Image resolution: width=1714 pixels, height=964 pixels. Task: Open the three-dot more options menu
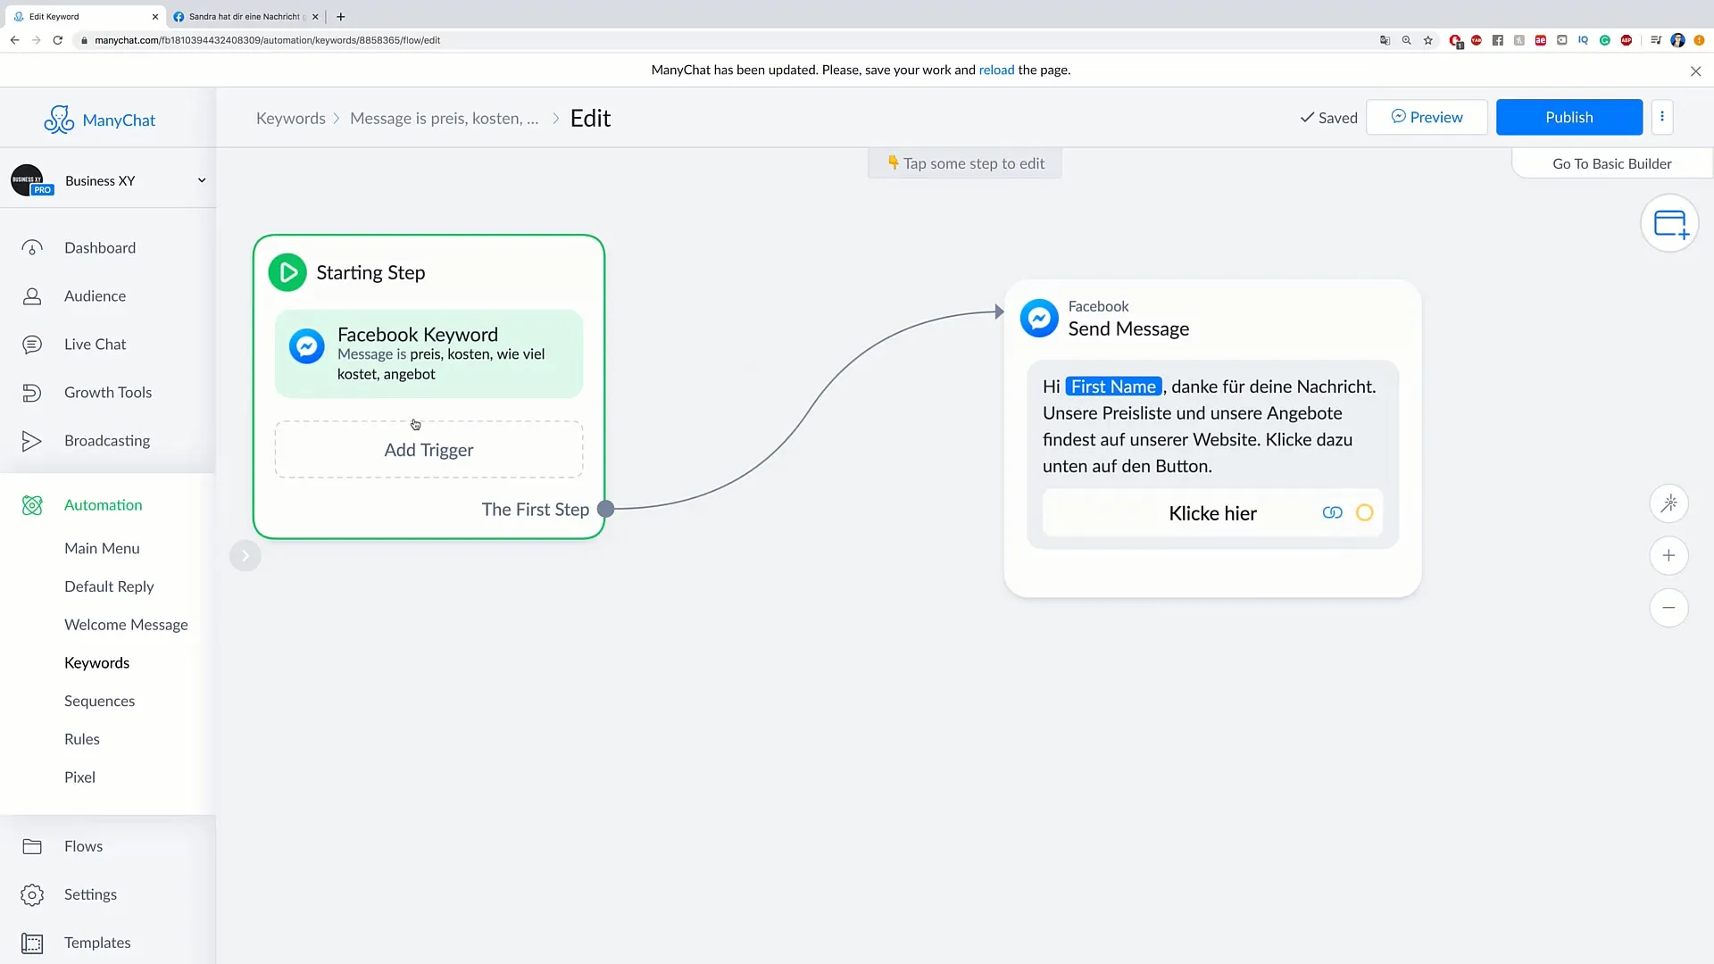[x=1662, y=117]
